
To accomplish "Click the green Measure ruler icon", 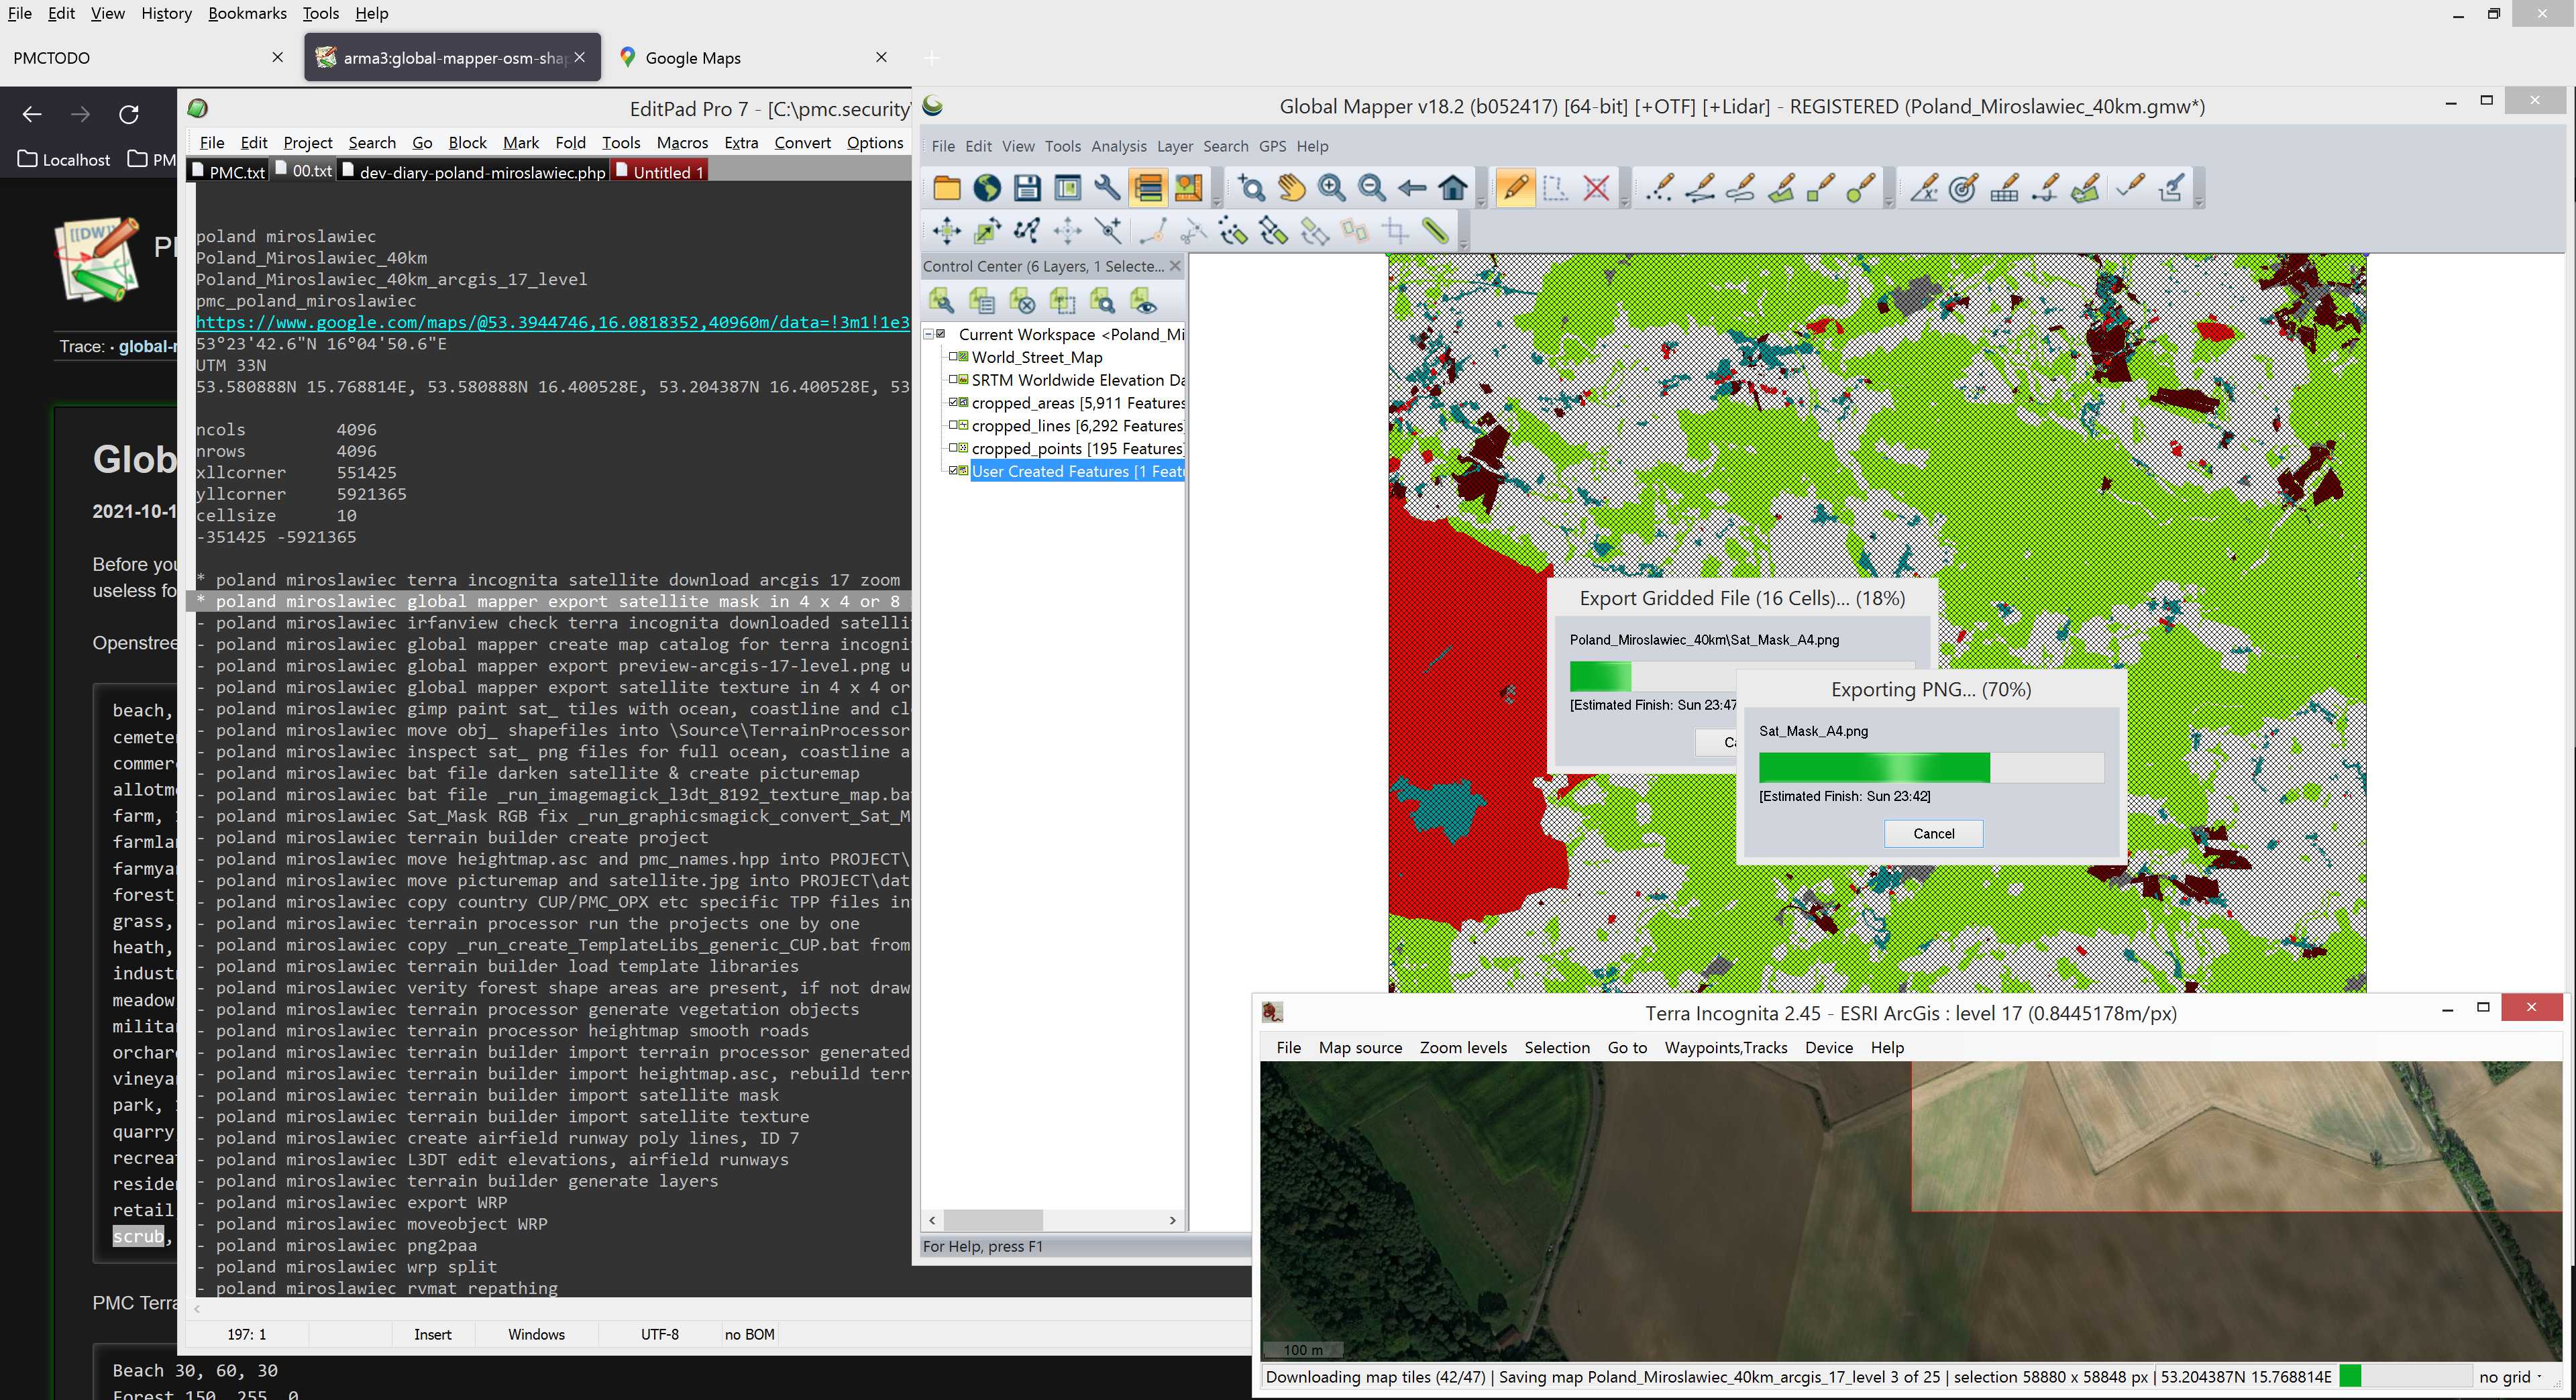I will pyautogui.click(x=1436, y=232).
